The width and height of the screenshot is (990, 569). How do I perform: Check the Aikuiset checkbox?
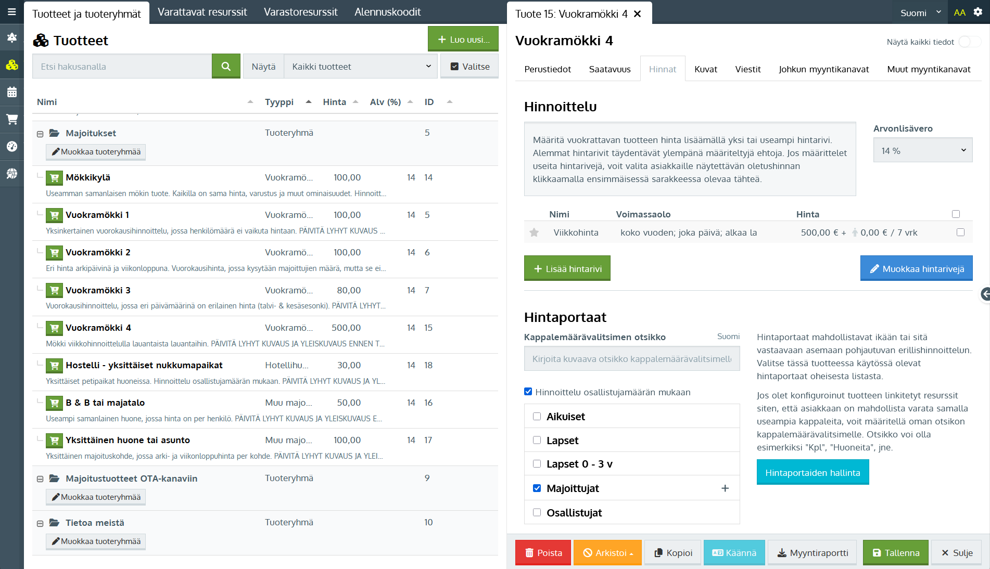[x=537, y=416]
